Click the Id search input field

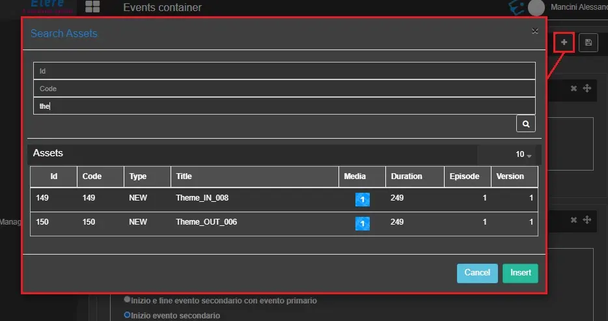284,71
